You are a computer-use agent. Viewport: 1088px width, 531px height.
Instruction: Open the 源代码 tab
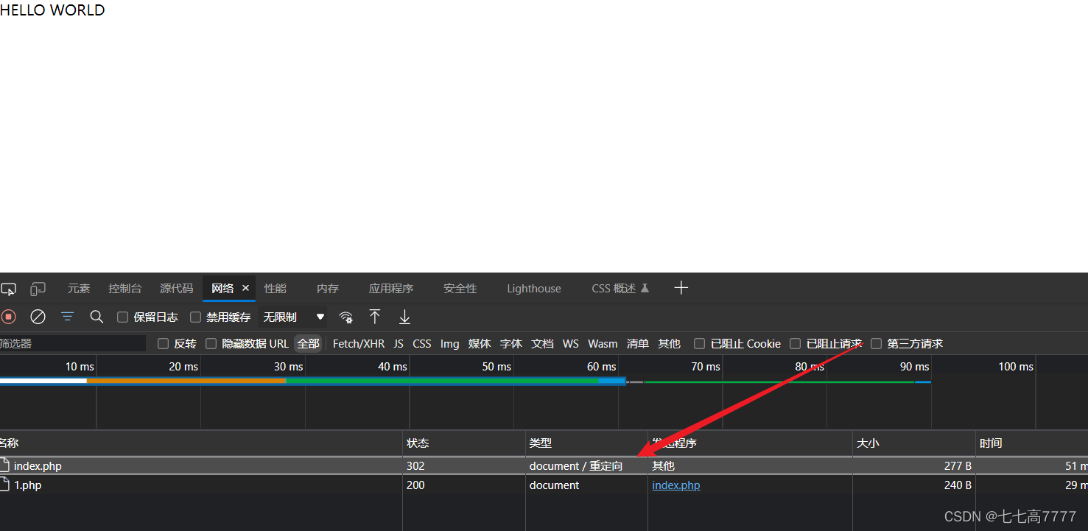coord(177,288)
